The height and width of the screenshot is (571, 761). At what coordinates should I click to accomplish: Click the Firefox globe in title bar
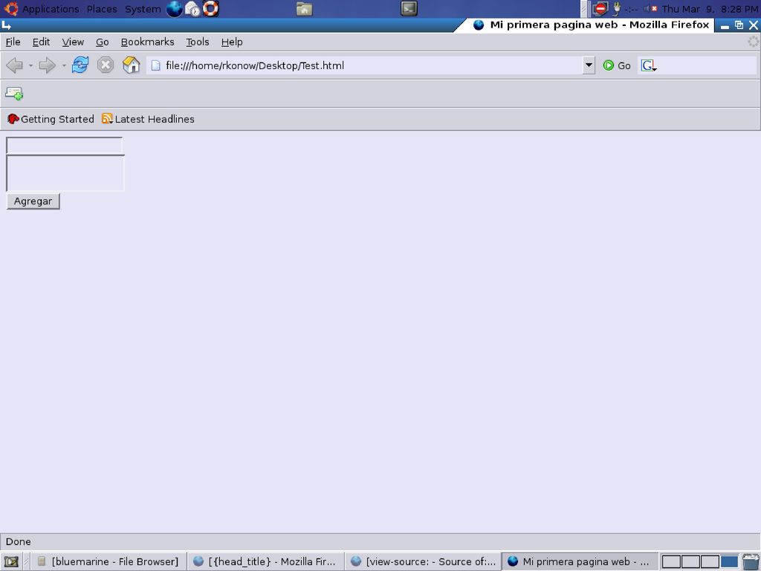pyautogui.click(x=479, y=25)
